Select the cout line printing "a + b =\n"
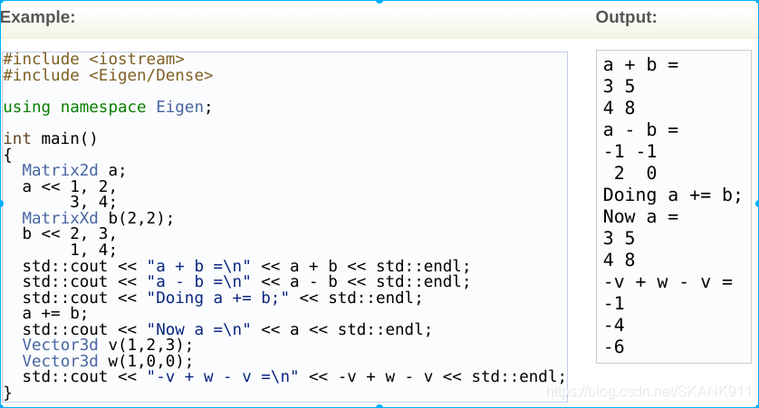This screenshot has height=408, width=759. 246,266
